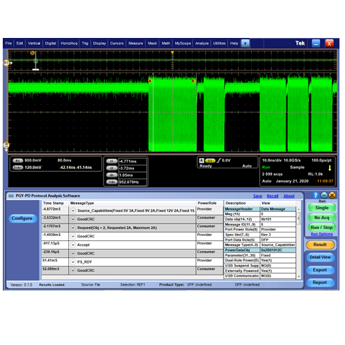Open the Detail View
The image size is (345, 345).
point(320,257)
